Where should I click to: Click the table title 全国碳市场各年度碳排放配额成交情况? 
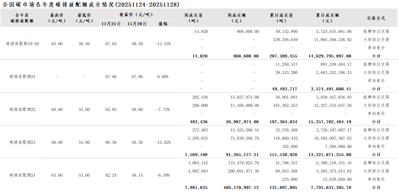(58, 4)
